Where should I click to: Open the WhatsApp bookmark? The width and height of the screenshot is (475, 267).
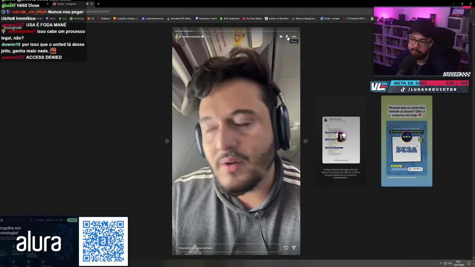[x=77, y=19]
